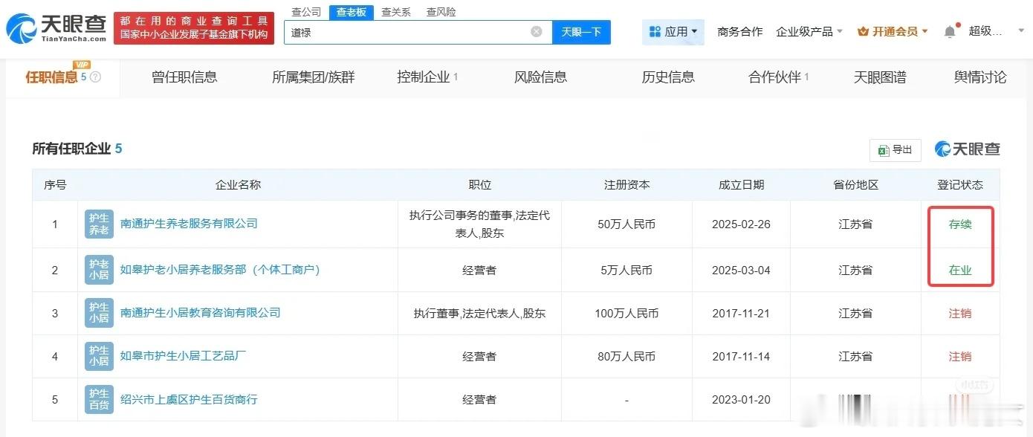The width and height of the screenshot is (1033, 437).
Task: Click the 登记状态 column header
Action: coord(960,184)
